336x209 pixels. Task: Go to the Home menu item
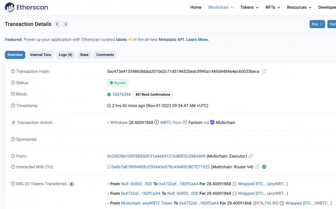click(x=196, y=7)
